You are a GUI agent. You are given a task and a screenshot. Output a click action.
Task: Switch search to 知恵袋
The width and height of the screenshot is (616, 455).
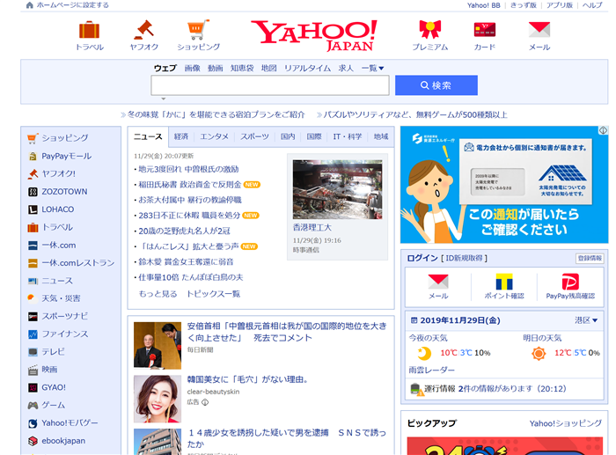click(242, 68)
